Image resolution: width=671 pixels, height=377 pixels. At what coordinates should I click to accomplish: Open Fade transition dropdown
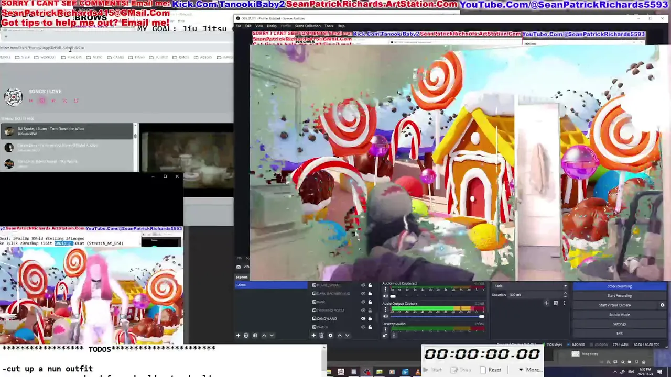point(531,286)
